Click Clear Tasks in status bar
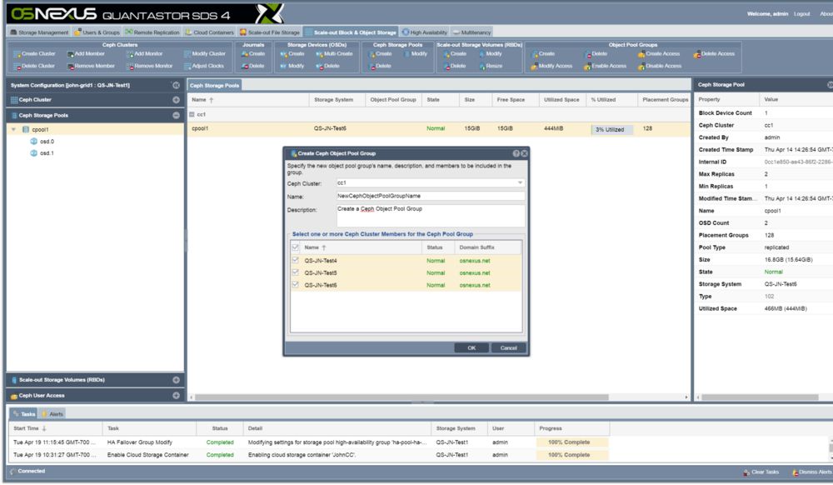833x485 pixels. tap(761, 472)
